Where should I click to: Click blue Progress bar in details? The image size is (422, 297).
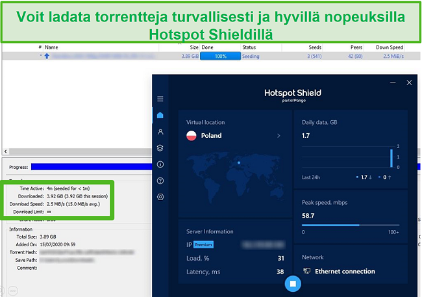click(x=92, y=167)
